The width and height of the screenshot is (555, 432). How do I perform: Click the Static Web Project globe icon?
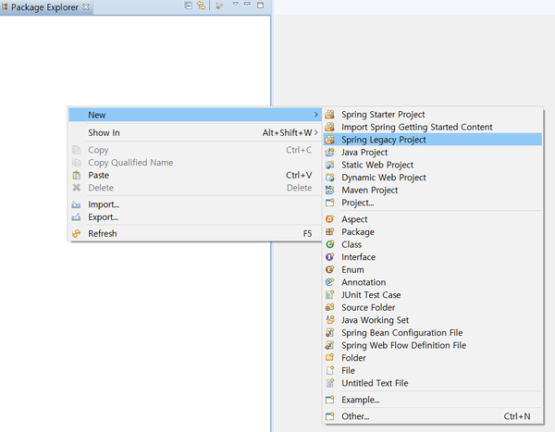tap(330, 165)
